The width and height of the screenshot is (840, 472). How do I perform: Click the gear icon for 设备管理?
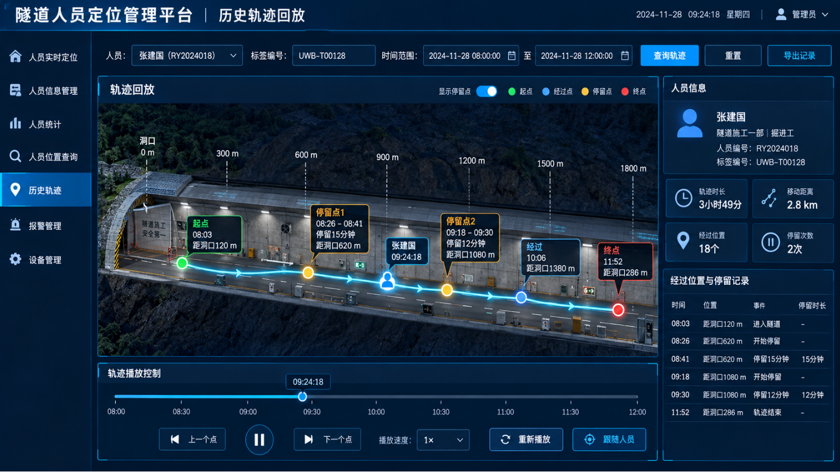pyautogui.click(x=15, y=259)
